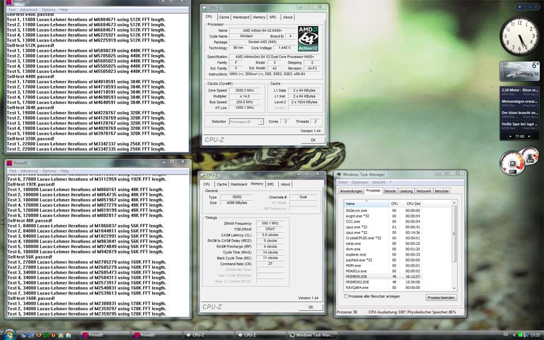Click the Core Speed 3500.3 MHz field
544x340 pixels.
pos(245,90)
